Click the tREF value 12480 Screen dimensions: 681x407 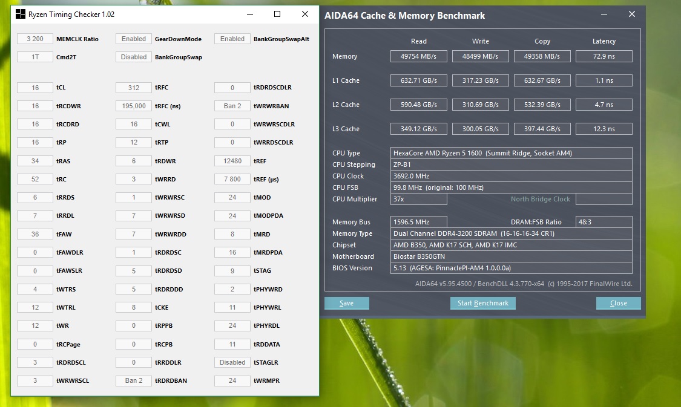[232, 161]
